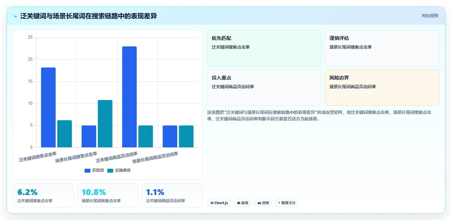This screenshot has width=452, height=220.
Task: Click the 表格 tag
Action: [x=243, y=203]
